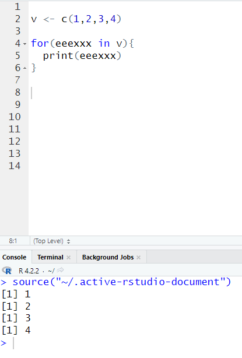Close the Terminal tab
Viewport: 242px width, 358px height.
pos(68,258)
